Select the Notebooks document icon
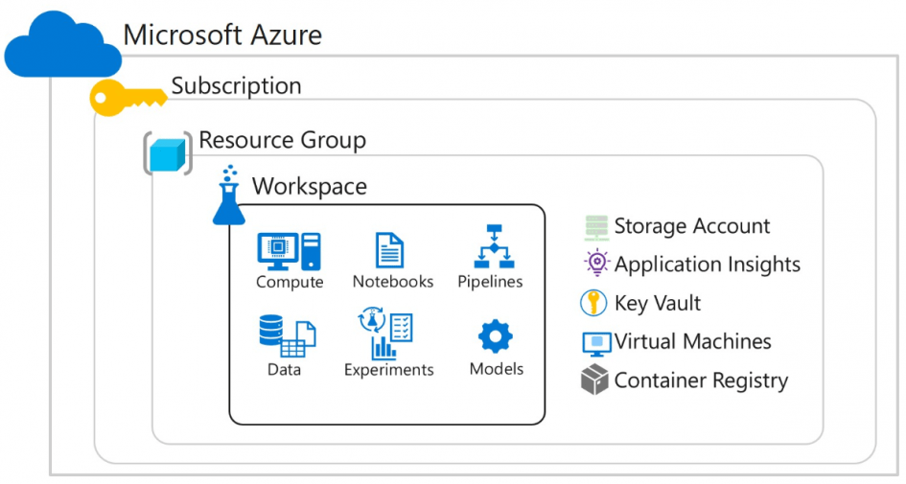 click(389, 250)
